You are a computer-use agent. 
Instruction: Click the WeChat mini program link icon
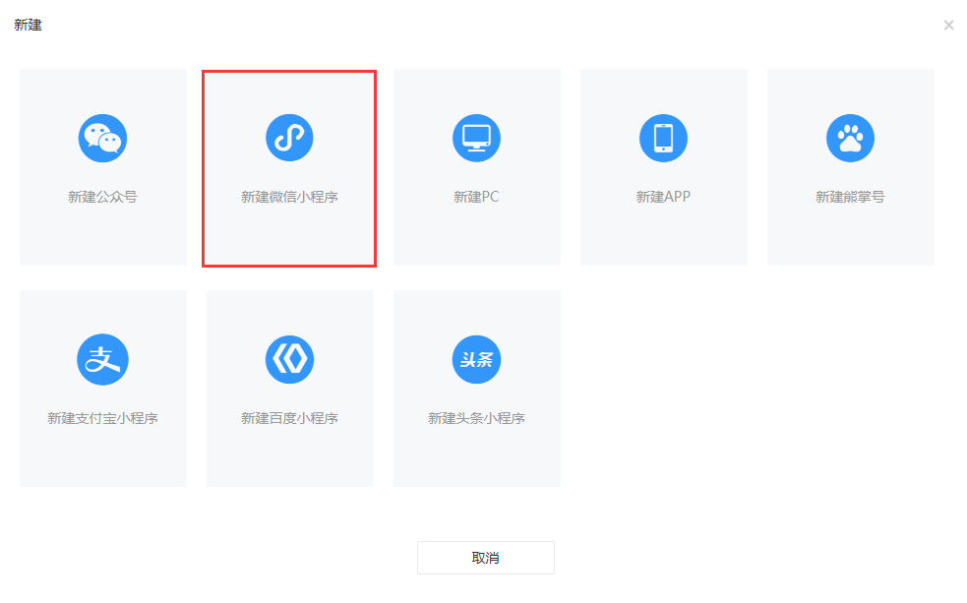(289, 138)
